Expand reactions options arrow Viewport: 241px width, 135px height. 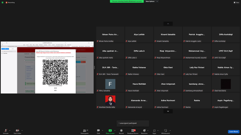point(148,130)
